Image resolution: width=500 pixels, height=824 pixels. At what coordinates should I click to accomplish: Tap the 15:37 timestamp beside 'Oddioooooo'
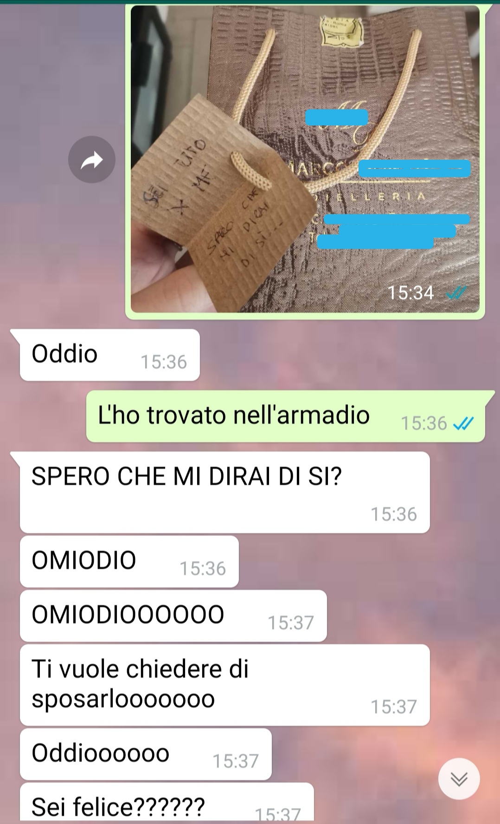coord(236,761)
